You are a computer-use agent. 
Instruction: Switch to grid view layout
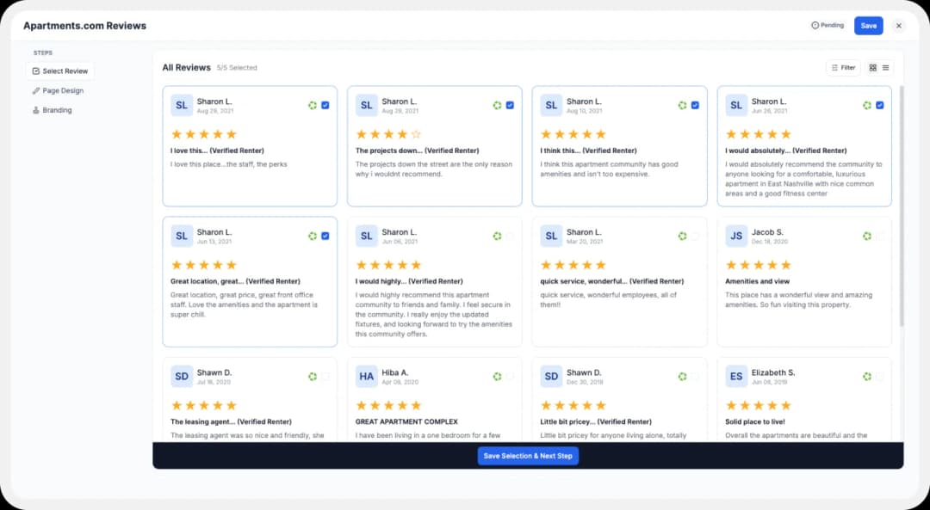pos(872,67)
